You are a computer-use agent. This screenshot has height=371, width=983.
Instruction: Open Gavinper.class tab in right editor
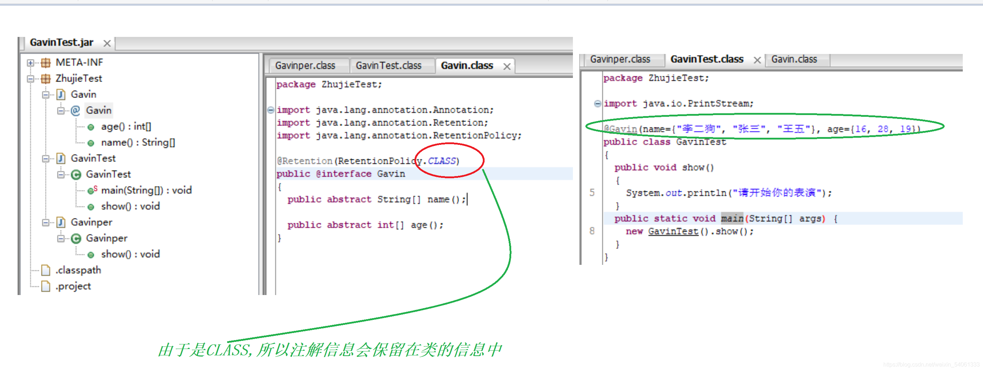pos(620,59)
